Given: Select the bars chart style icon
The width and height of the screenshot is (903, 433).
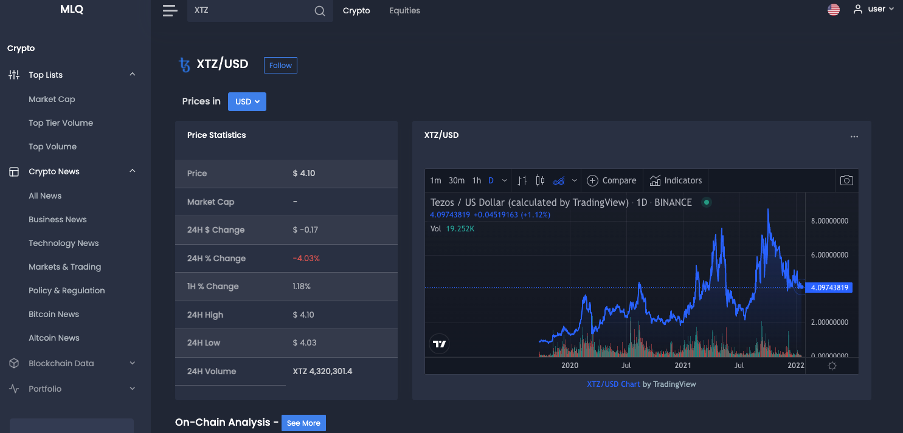Looking at the screenshot, I should point(522,180).
